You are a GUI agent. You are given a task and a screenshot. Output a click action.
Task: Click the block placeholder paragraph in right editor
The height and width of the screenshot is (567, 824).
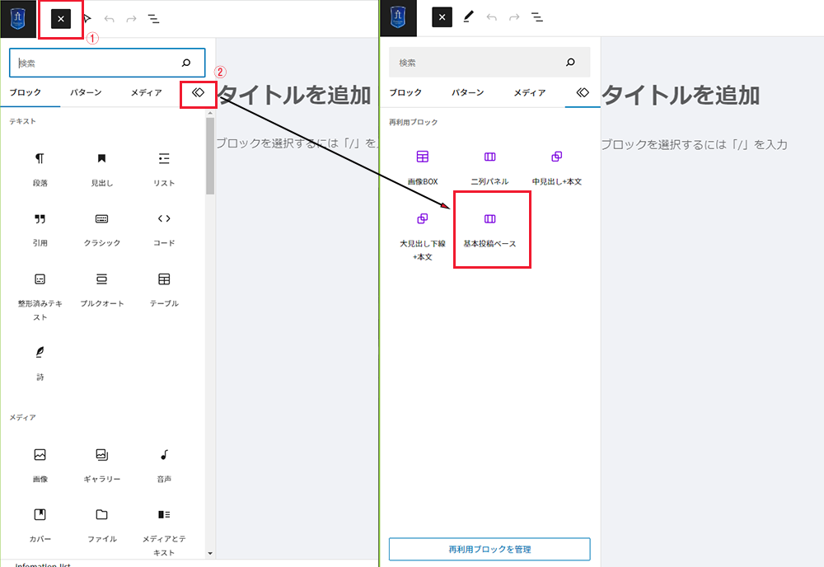tap(694, 144)
